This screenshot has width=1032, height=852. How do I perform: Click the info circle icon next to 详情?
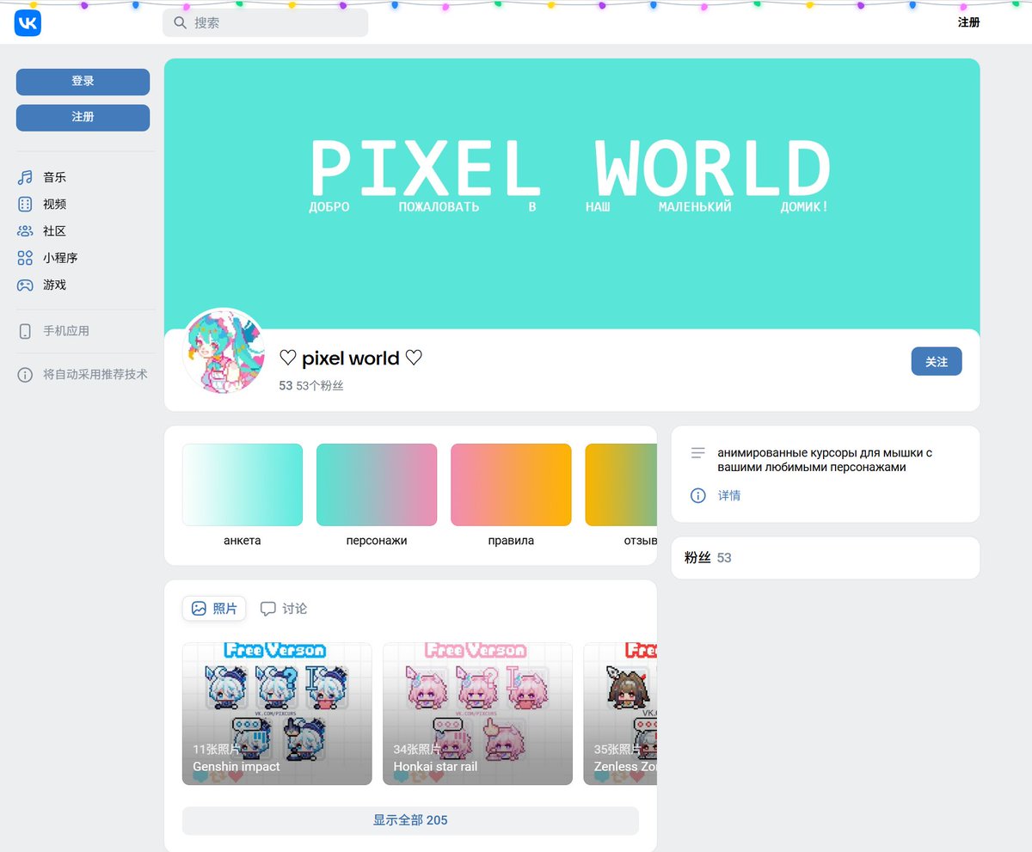698,495
